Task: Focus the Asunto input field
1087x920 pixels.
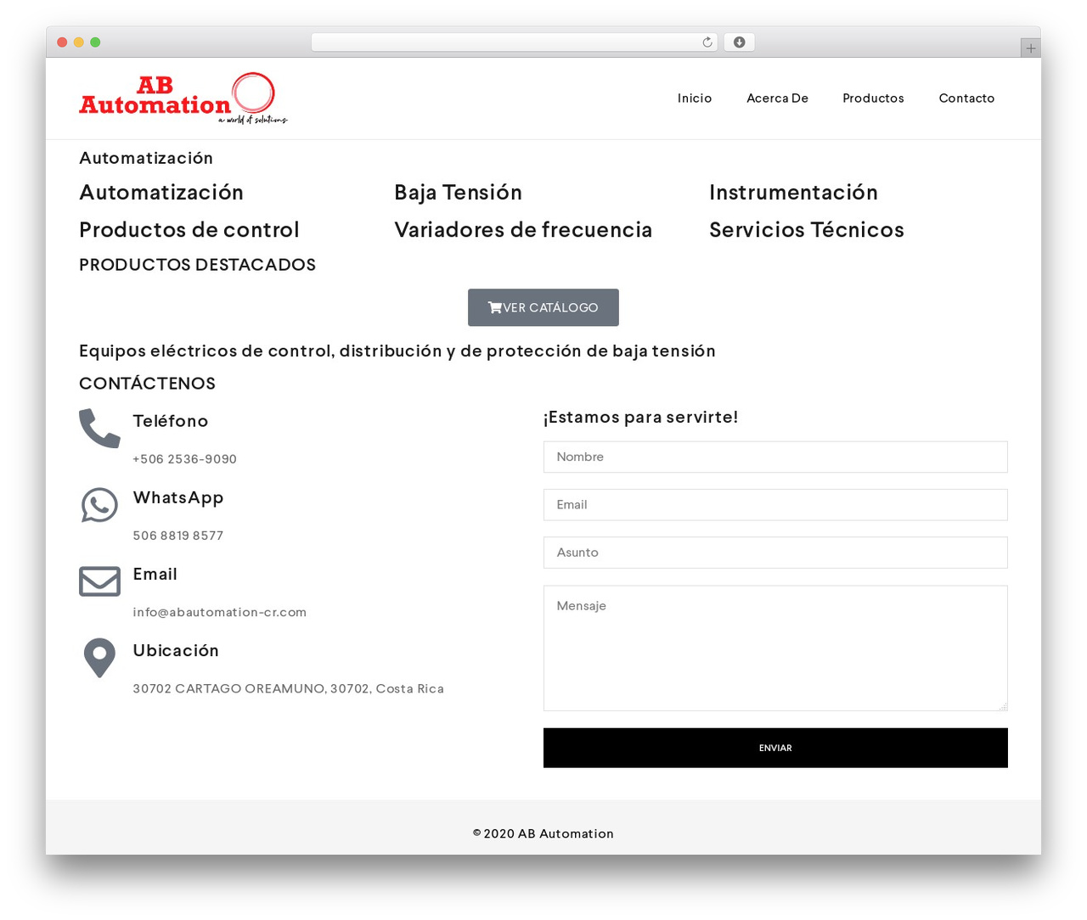Action: (x=775, y=553)
